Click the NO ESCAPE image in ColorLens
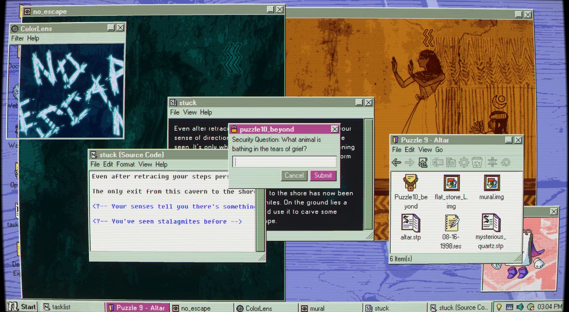The image size is (569, 312). pos(72,90)
